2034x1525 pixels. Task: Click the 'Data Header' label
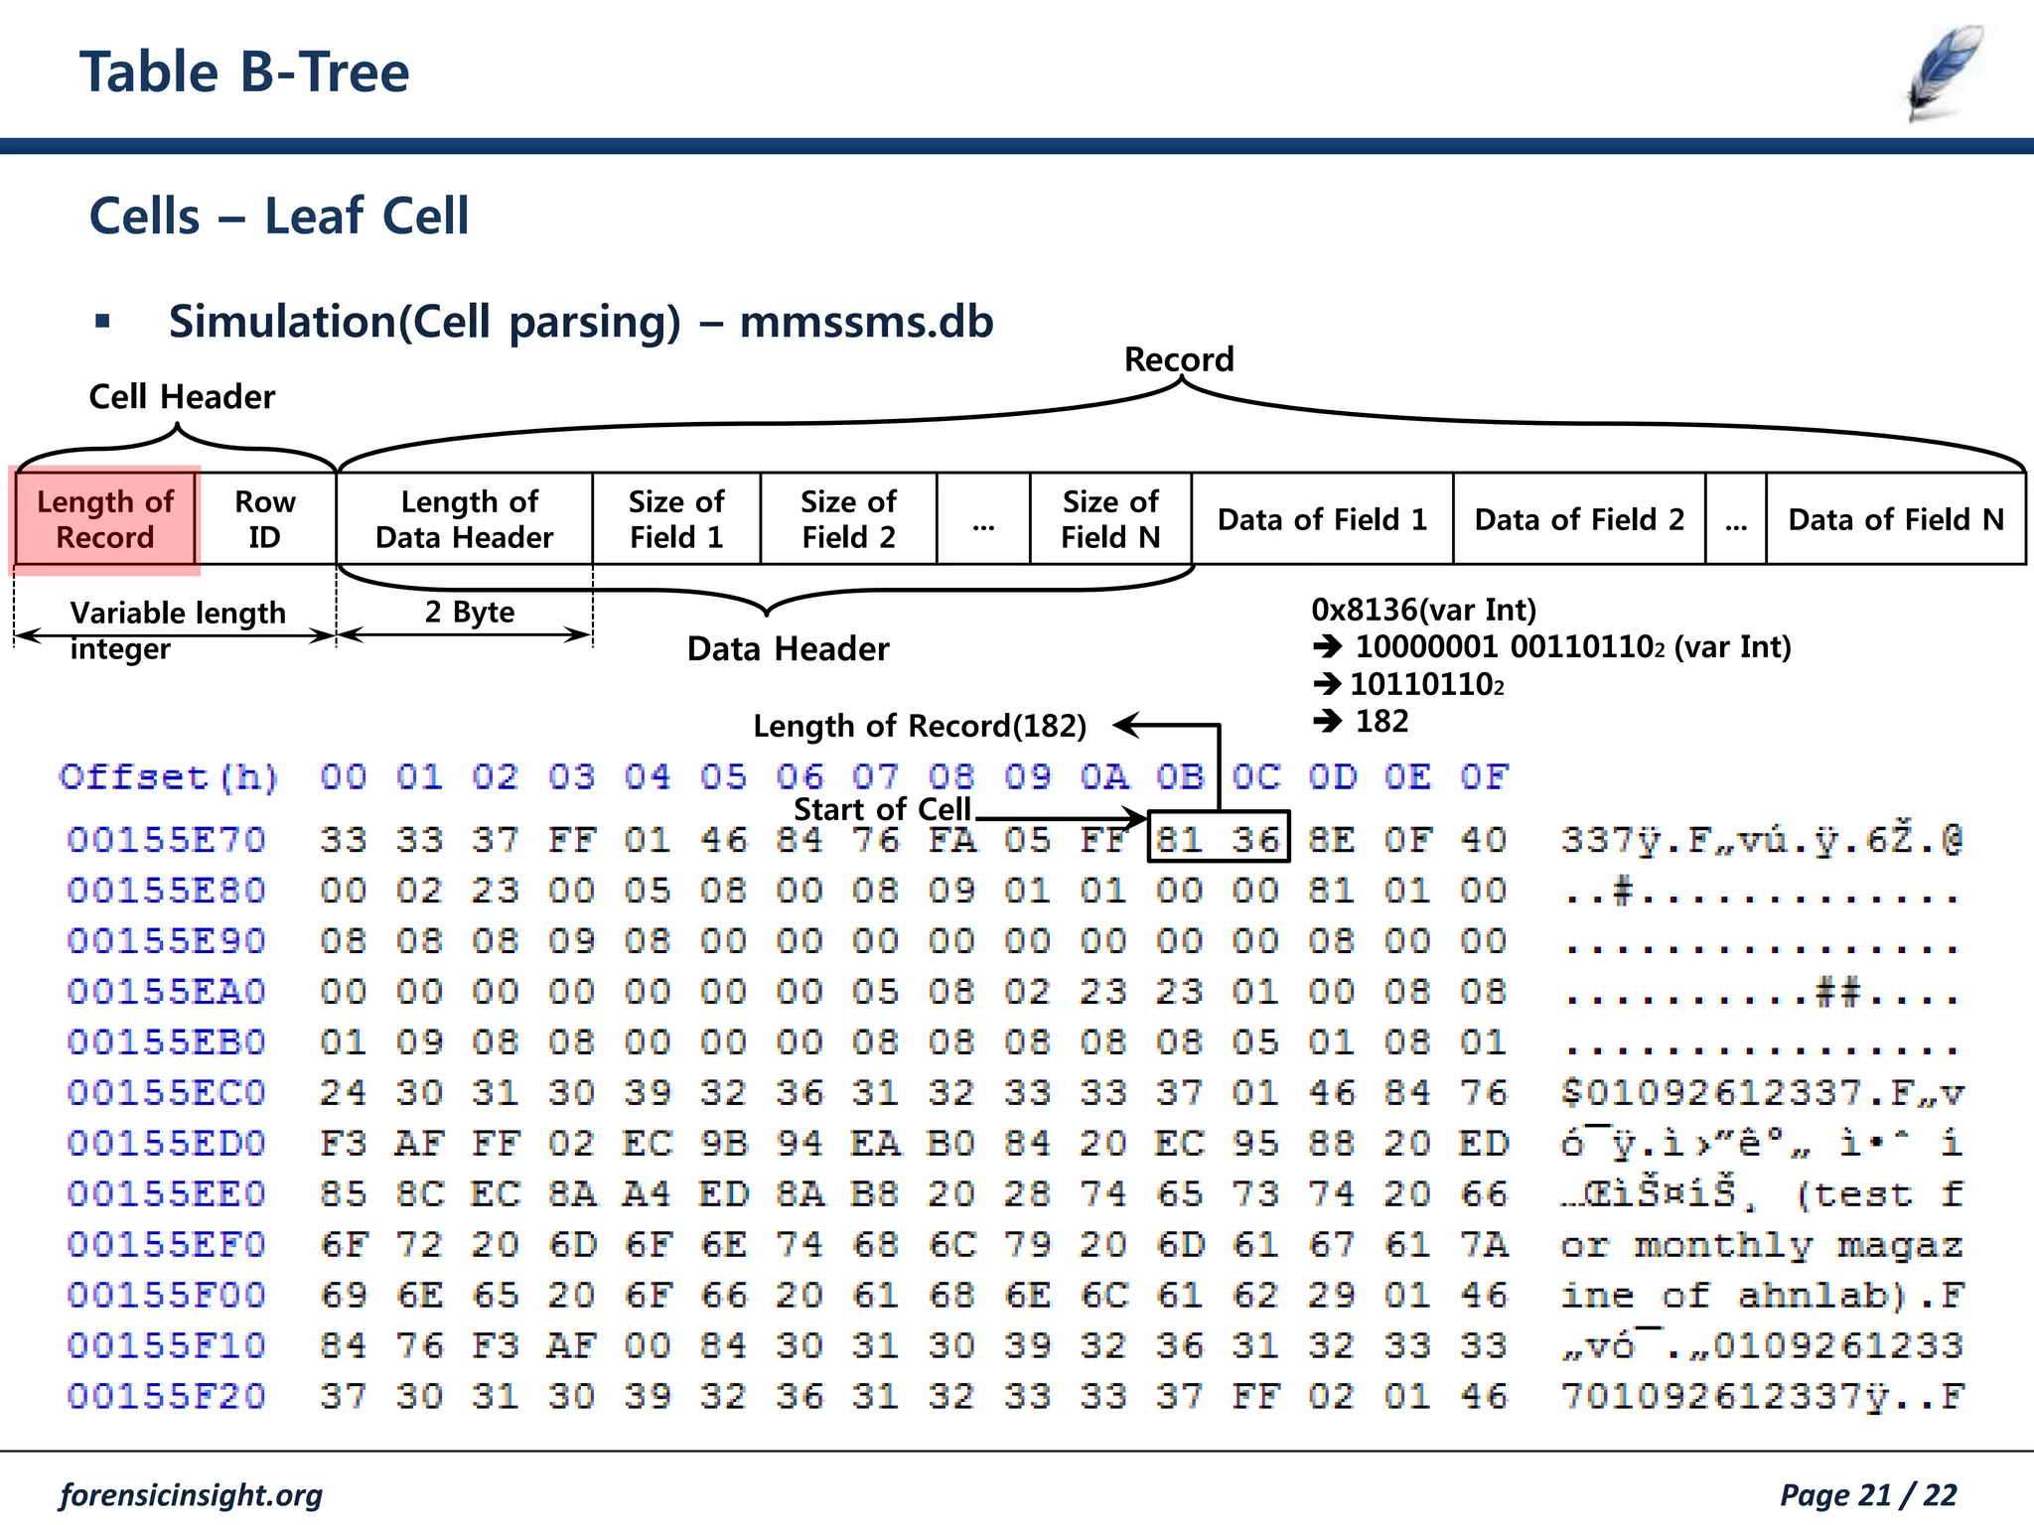click(789, 649)
